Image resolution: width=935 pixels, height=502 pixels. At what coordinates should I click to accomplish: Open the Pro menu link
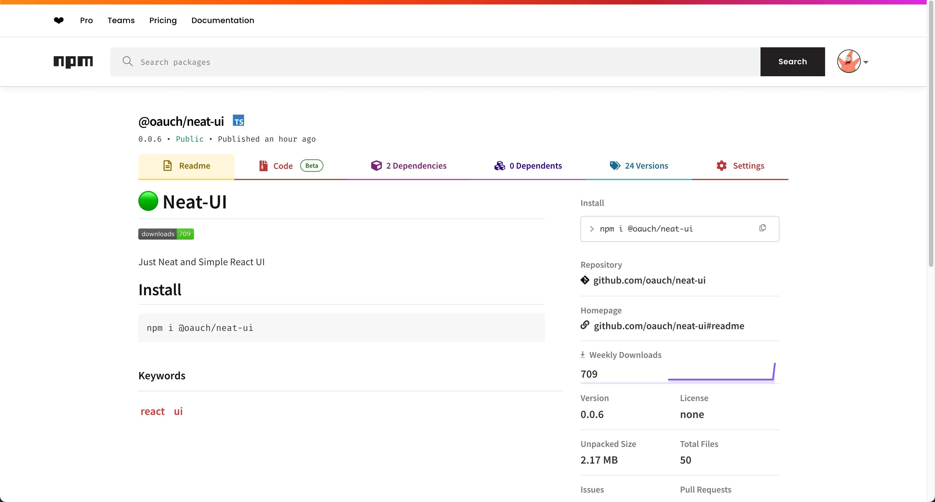(x=86, y=20)
